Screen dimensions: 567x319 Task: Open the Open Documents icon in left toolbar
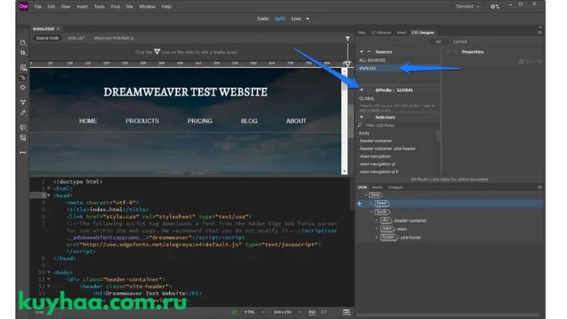tap(23, 43)
